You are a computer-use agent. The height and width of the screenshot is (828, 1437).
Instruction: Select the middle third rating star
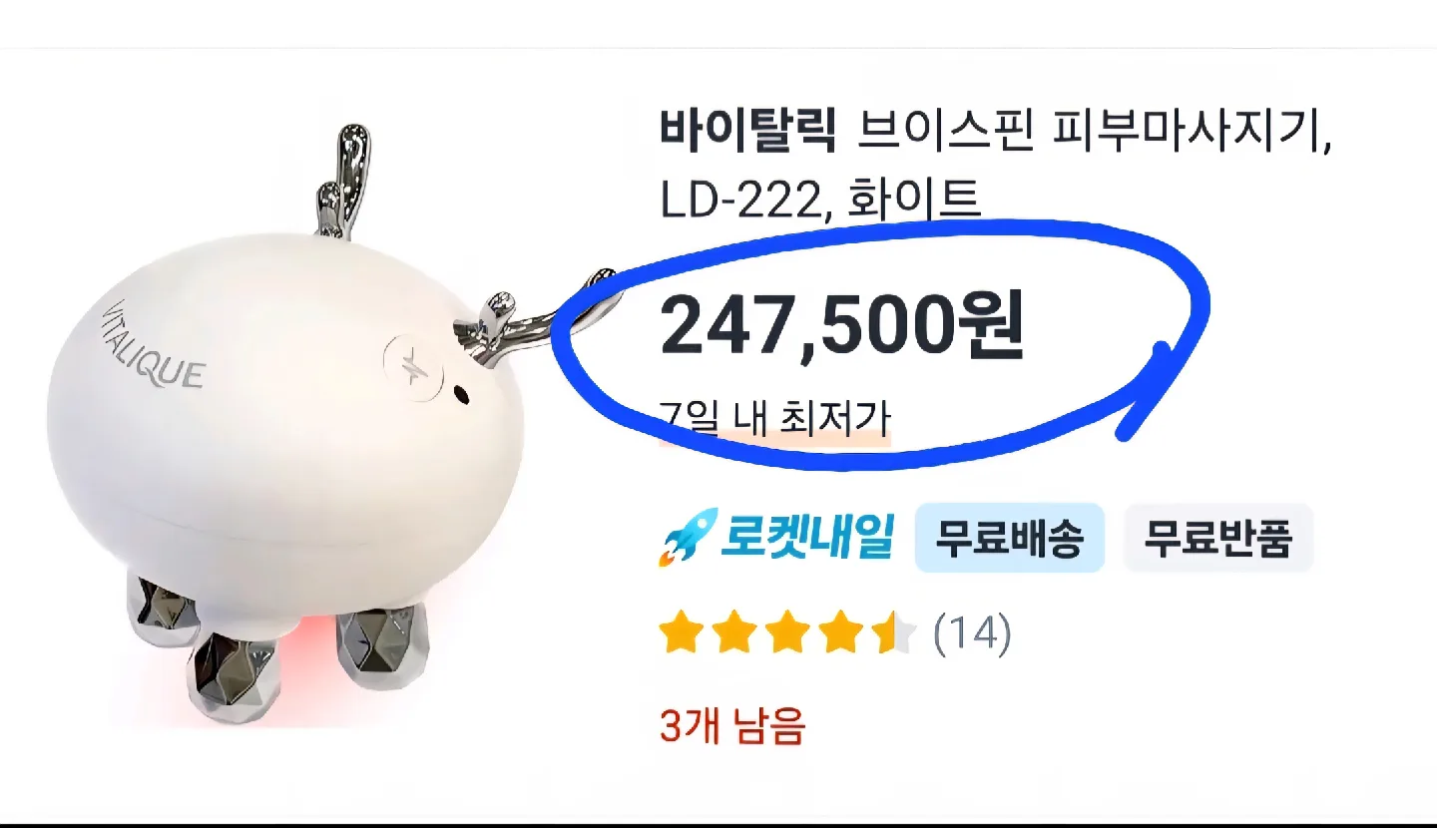pos(787,634)
